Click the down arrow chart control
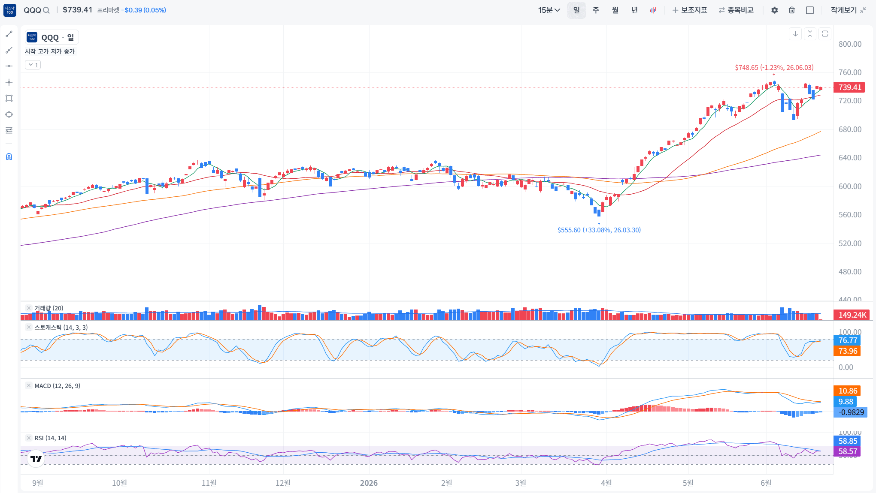Image resolution: width=876 pixels, height=493 pixels. tap(795, 34)
